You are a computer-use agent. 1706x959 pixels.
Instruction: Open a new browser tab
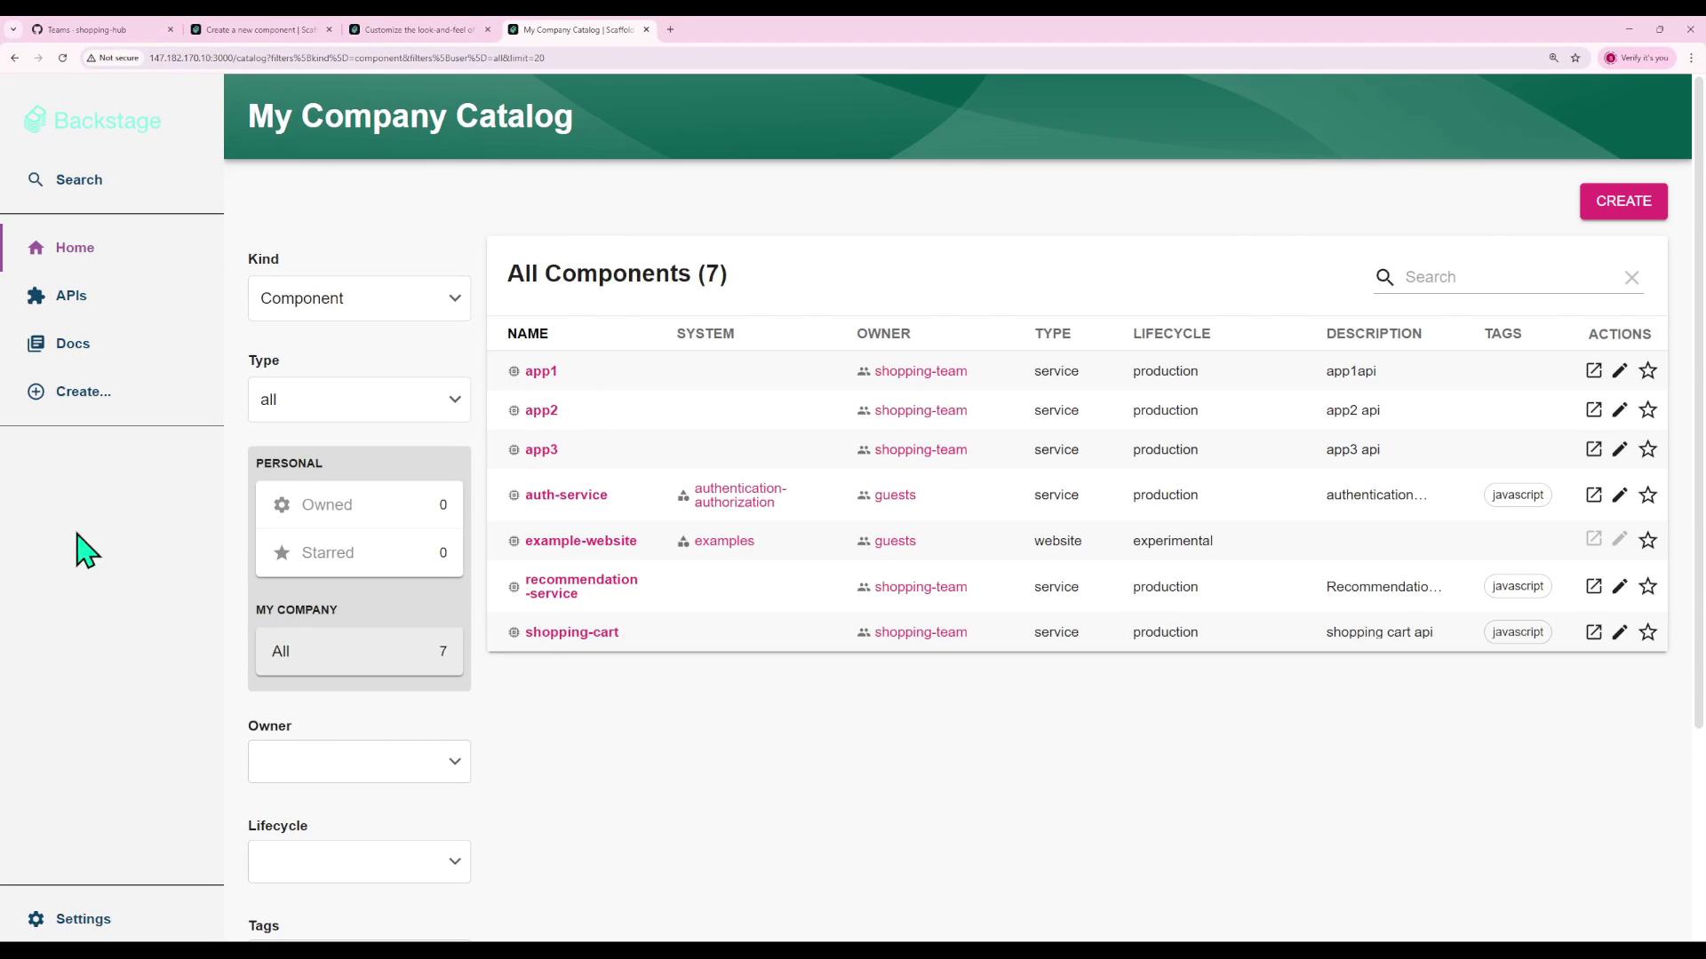(x=670, y=29)
